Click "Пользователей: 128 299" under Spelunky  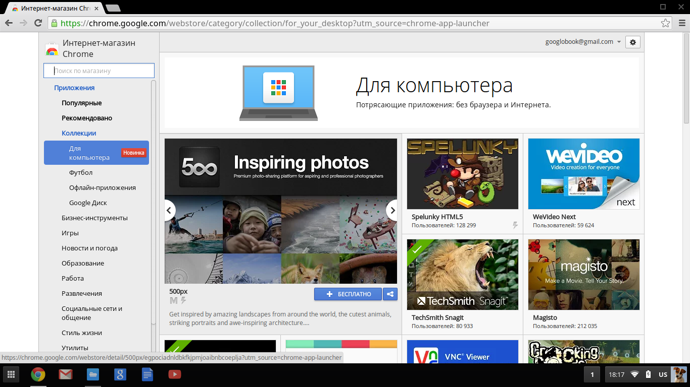[x=443, y=225]
